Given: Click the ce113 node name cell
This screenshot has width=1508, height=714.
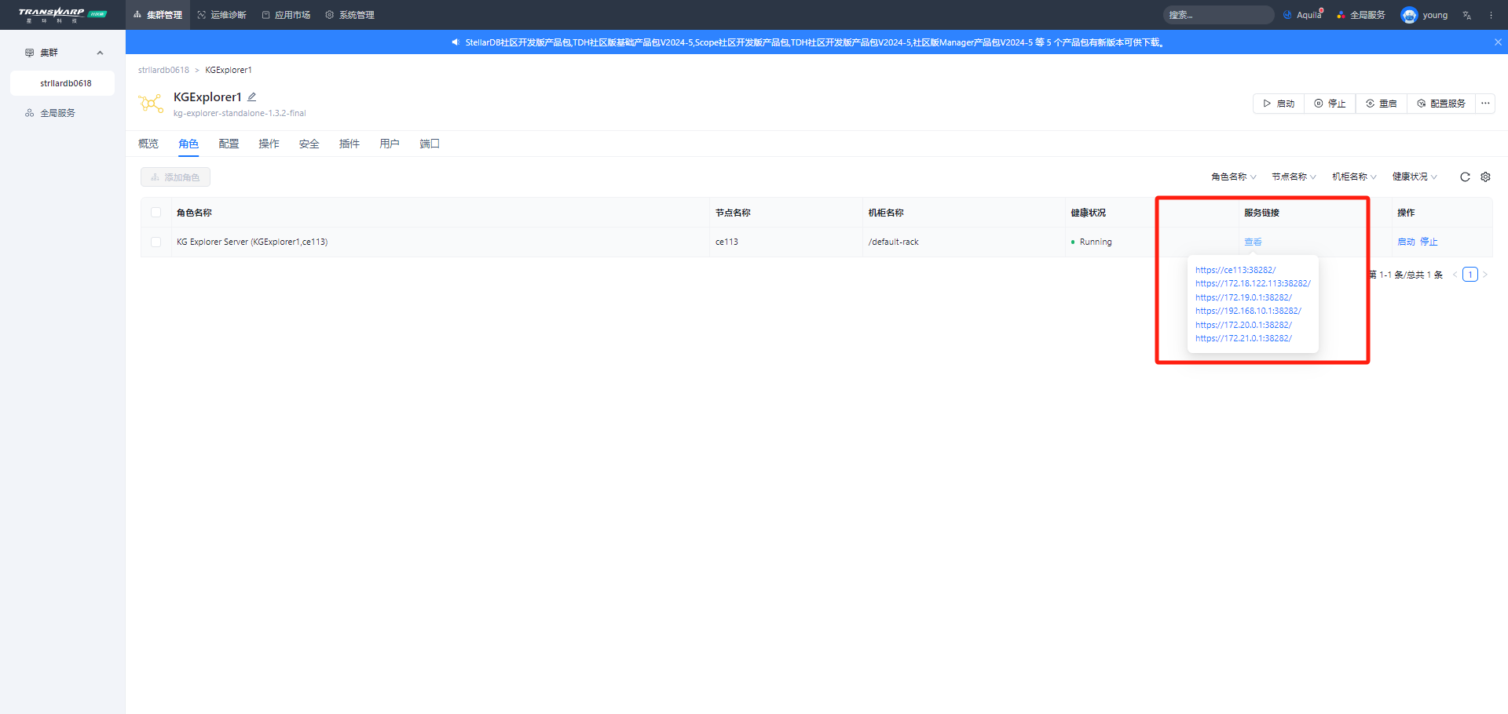Looking at the screenshot, I should click(727, 242).
